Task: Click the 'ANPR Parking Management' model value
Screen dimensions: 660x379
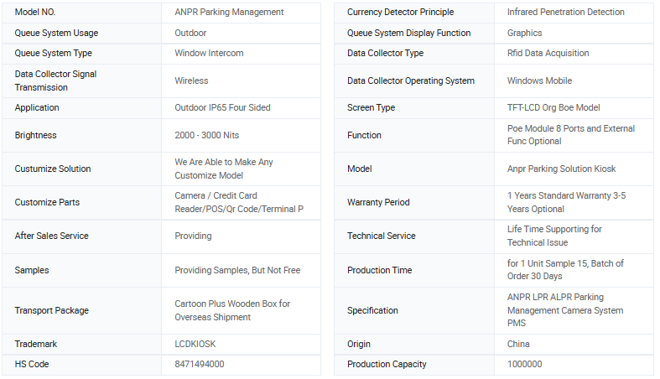Action: [229, 13]
